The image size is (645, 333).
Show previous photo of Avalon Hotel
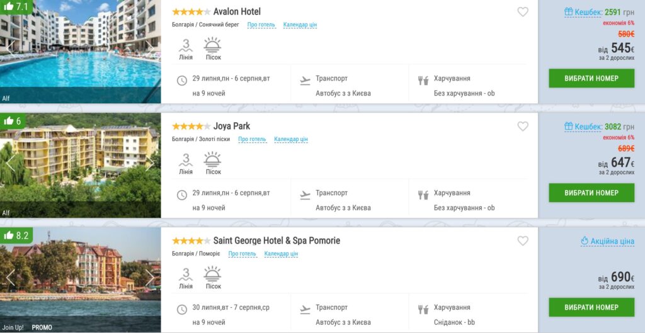coord(11,48)
